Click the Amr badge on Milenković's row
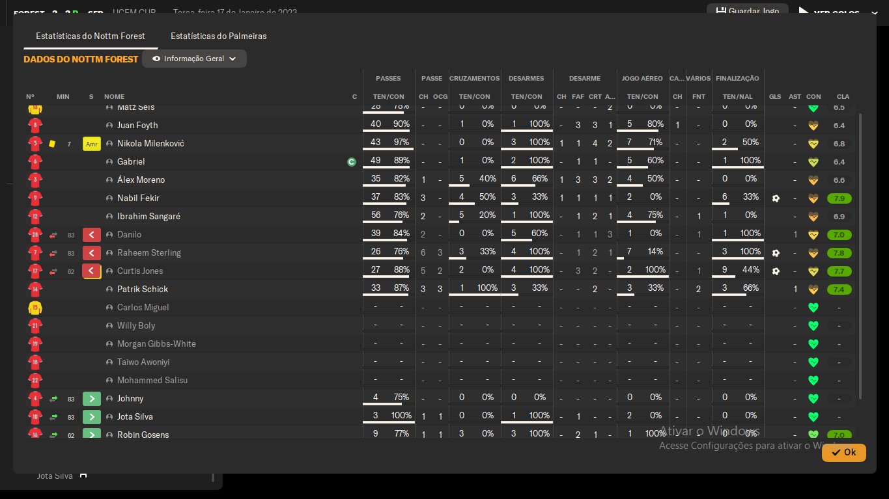This screenshot has width=889, height=499. 92,144
